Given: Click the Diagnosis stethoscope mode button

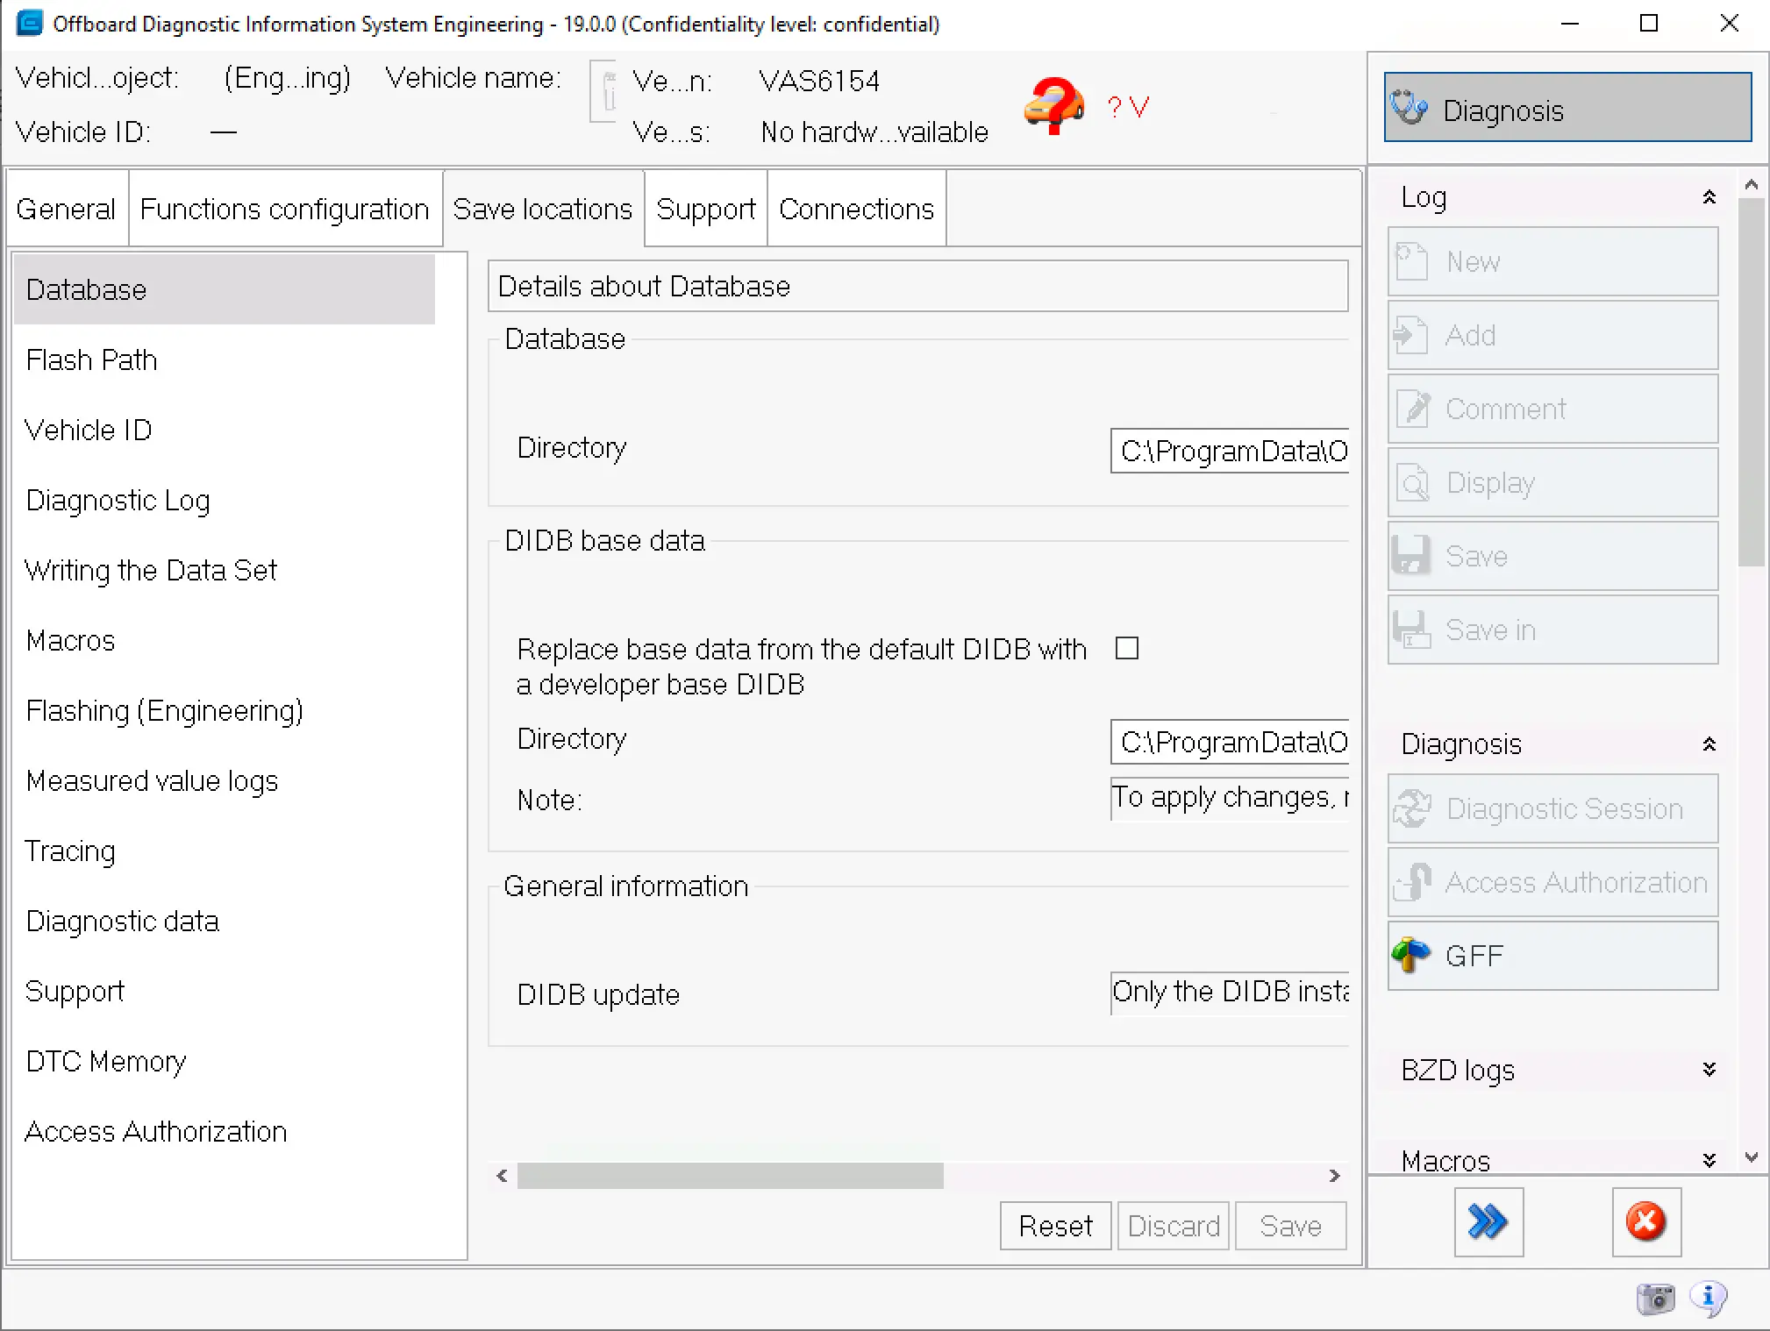Looking at the screenshot, I should pos(1567,109).
